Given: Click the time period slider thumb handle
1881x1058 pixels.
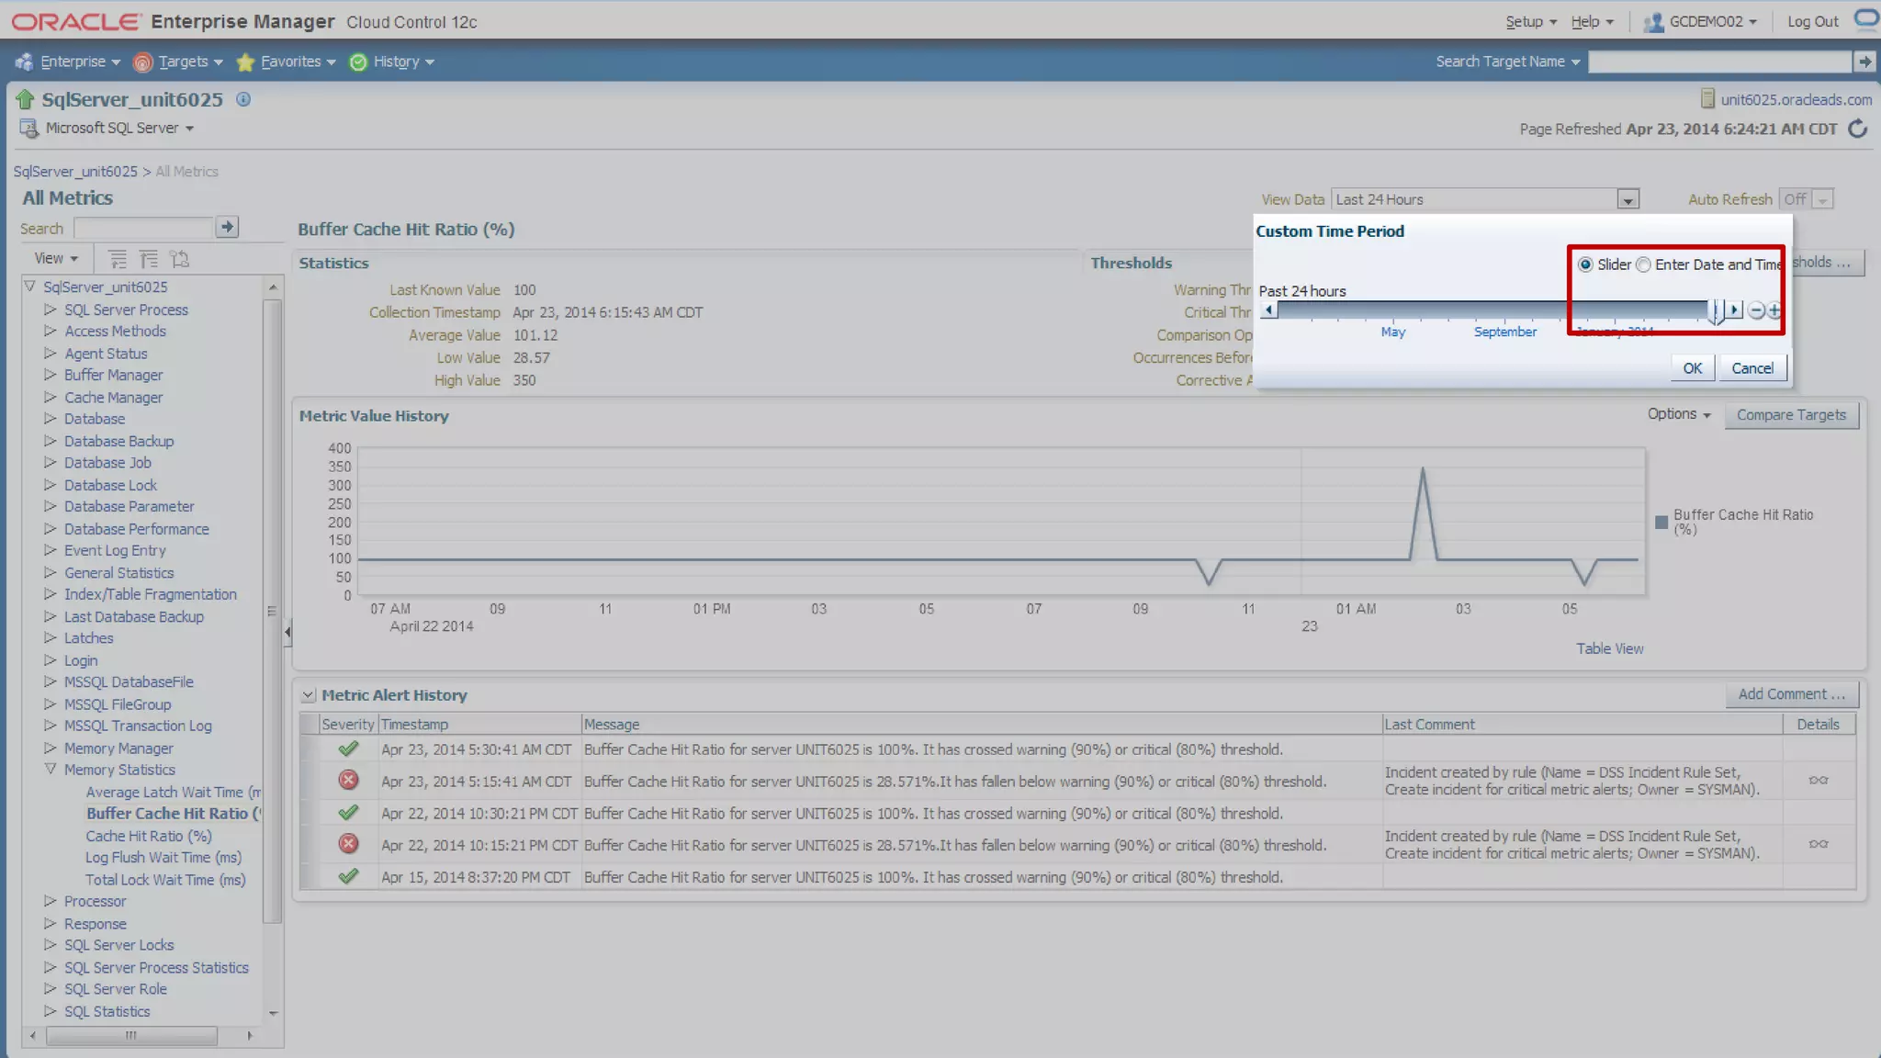Looking at the screenshot, I should click(1716, 311).
